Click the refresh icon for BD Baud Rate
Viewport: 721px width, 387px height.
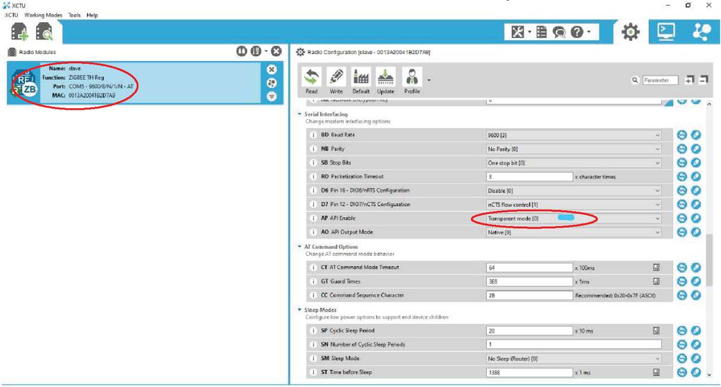681,135
